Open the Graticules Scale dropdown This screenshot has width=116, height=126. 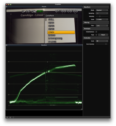coord(102,41)
